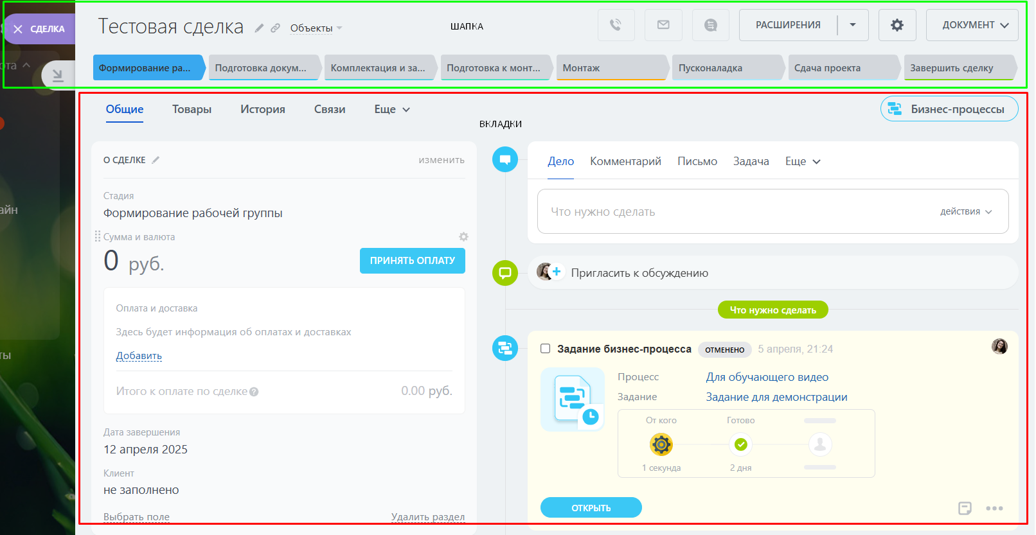
Task: Expand the действия dropdown in activity field
Action: [966, 211]
